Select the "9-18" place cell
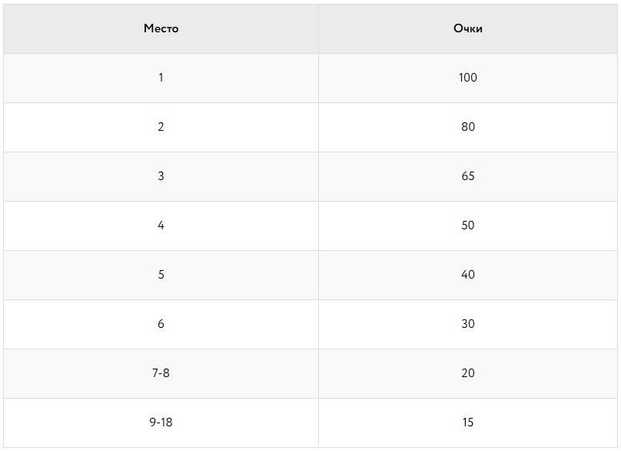Viewport: 621px width, 451px height. pos(161,423)
